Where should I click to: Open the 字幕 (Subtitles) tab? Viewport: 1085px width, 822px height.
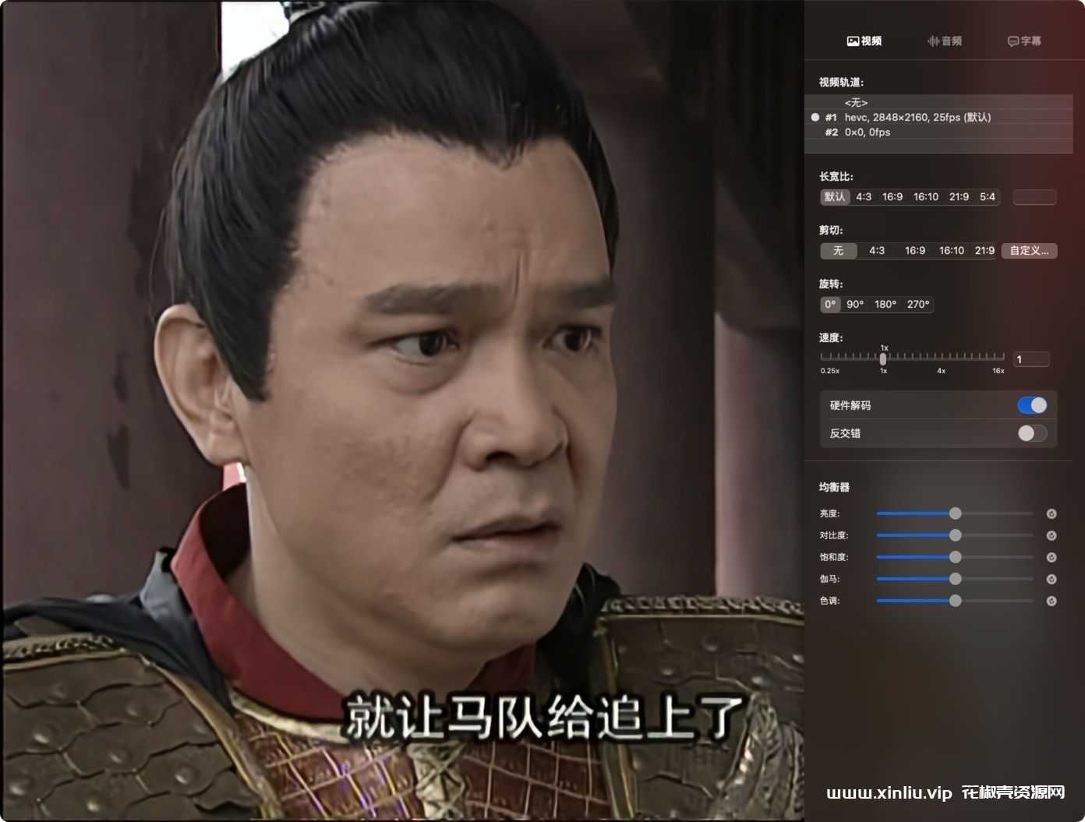coord(1024,41)
